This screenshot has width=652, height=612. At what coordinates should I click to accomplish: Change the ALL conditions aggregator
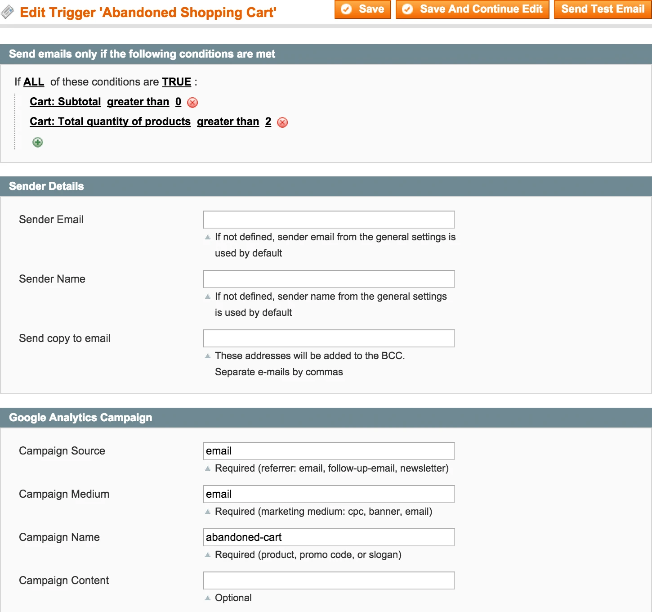pyautogui.click(x=34, y=82)
